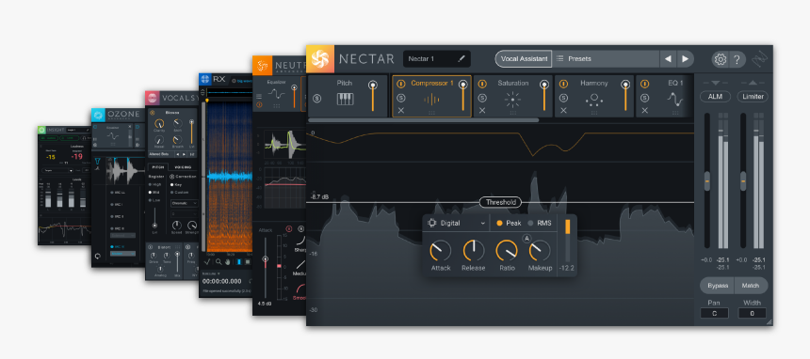
Task: Click the VocalSynth window logo
Action: click(153, 98)
